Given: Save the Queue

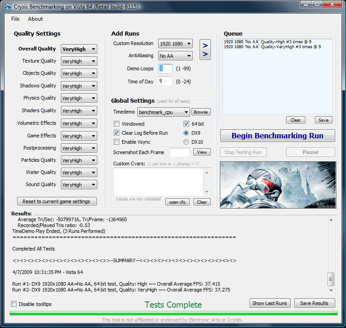Looking at the screenshot, I should pyautogui.click(x=323, y=120).
